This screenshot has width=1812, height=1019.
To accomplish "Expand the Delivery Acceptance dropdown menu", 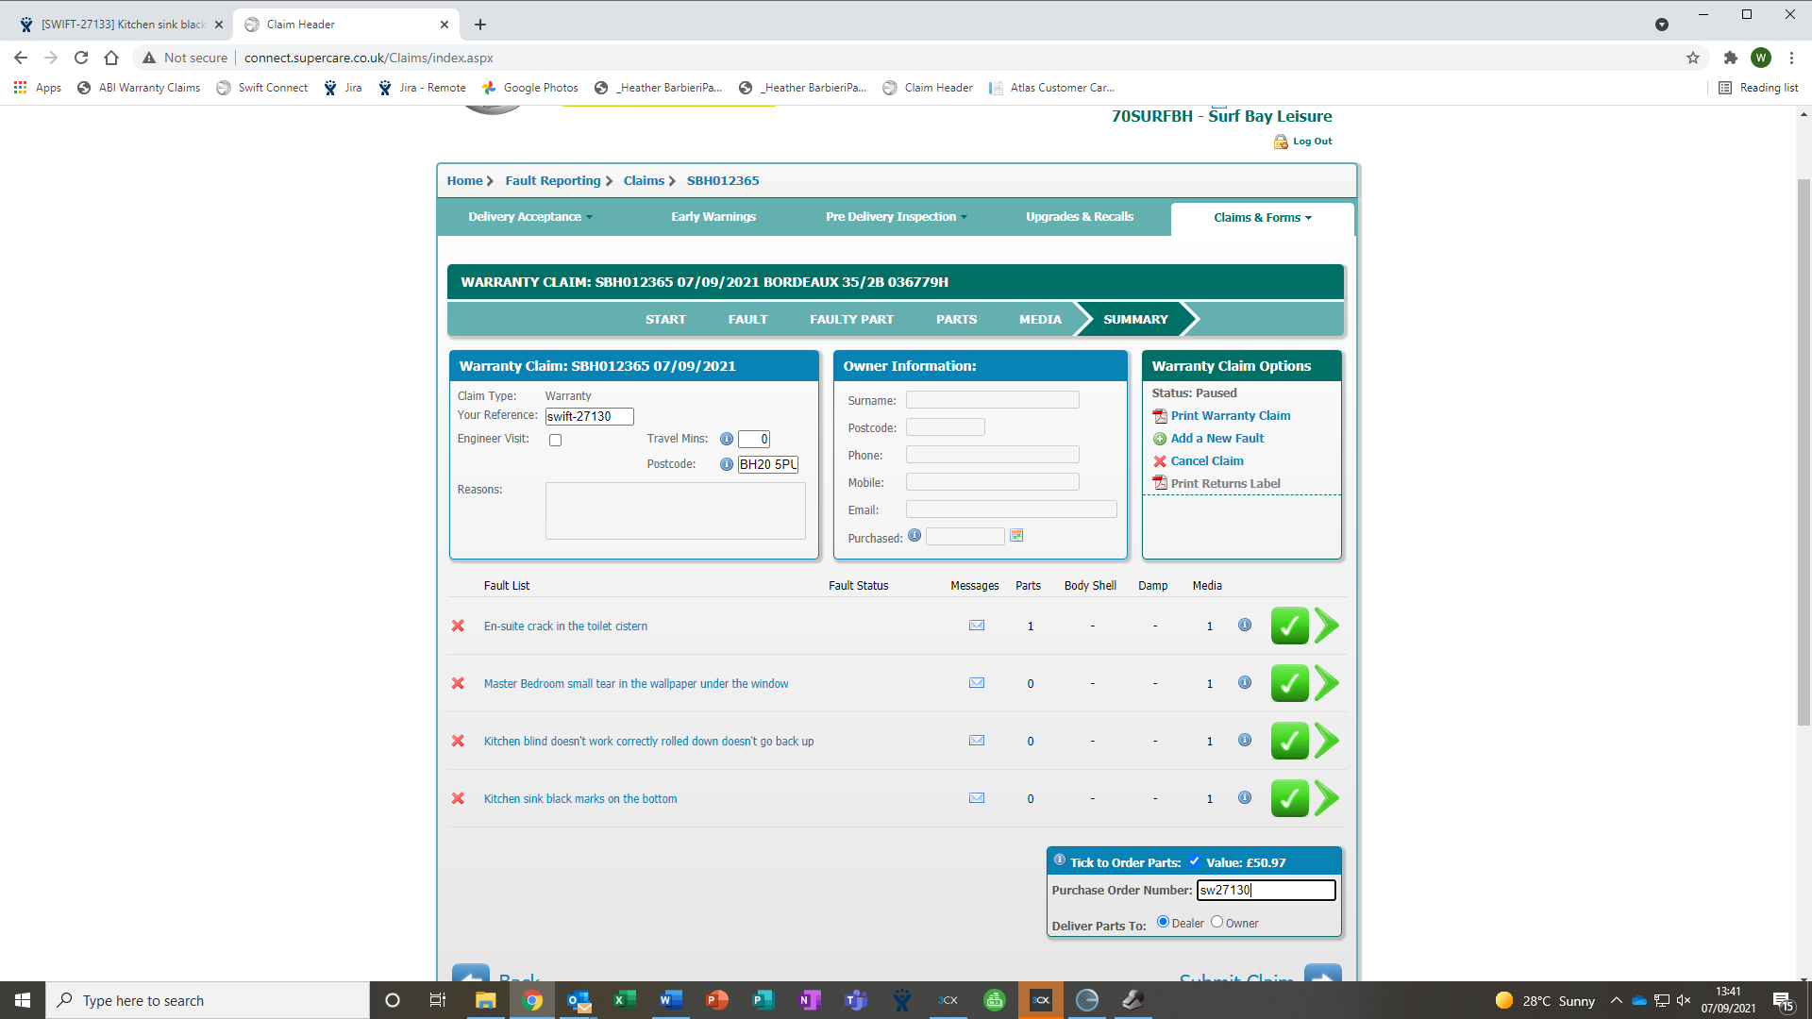I will (x=530, y=217).
